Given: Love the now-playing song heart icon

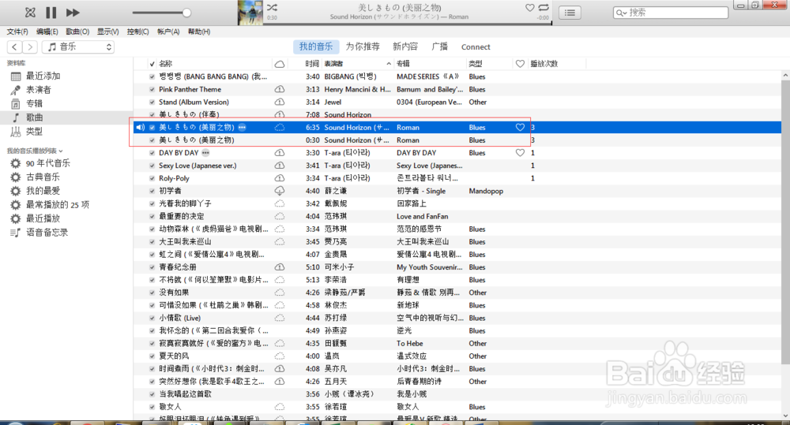Looking at the screenshot, I should [x=529, y=8].
